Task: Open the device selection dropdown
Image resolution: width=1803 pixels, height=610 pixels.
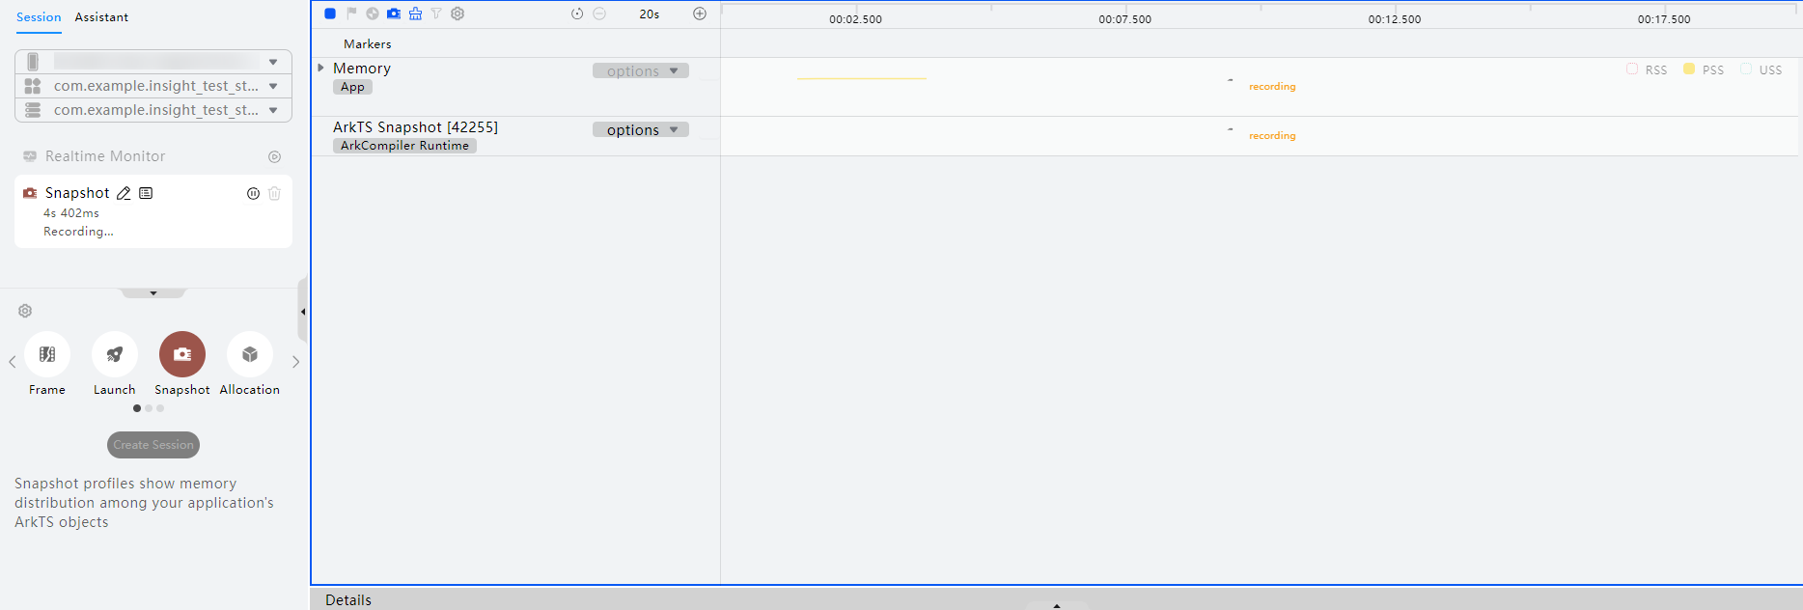Action: click(153, 62)
